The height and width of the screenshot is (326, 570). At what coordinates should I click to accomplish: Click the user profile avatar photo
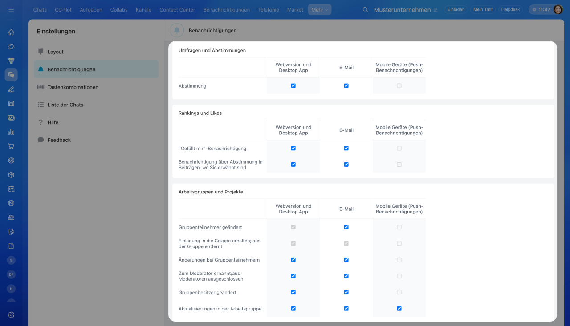[558, 9]
